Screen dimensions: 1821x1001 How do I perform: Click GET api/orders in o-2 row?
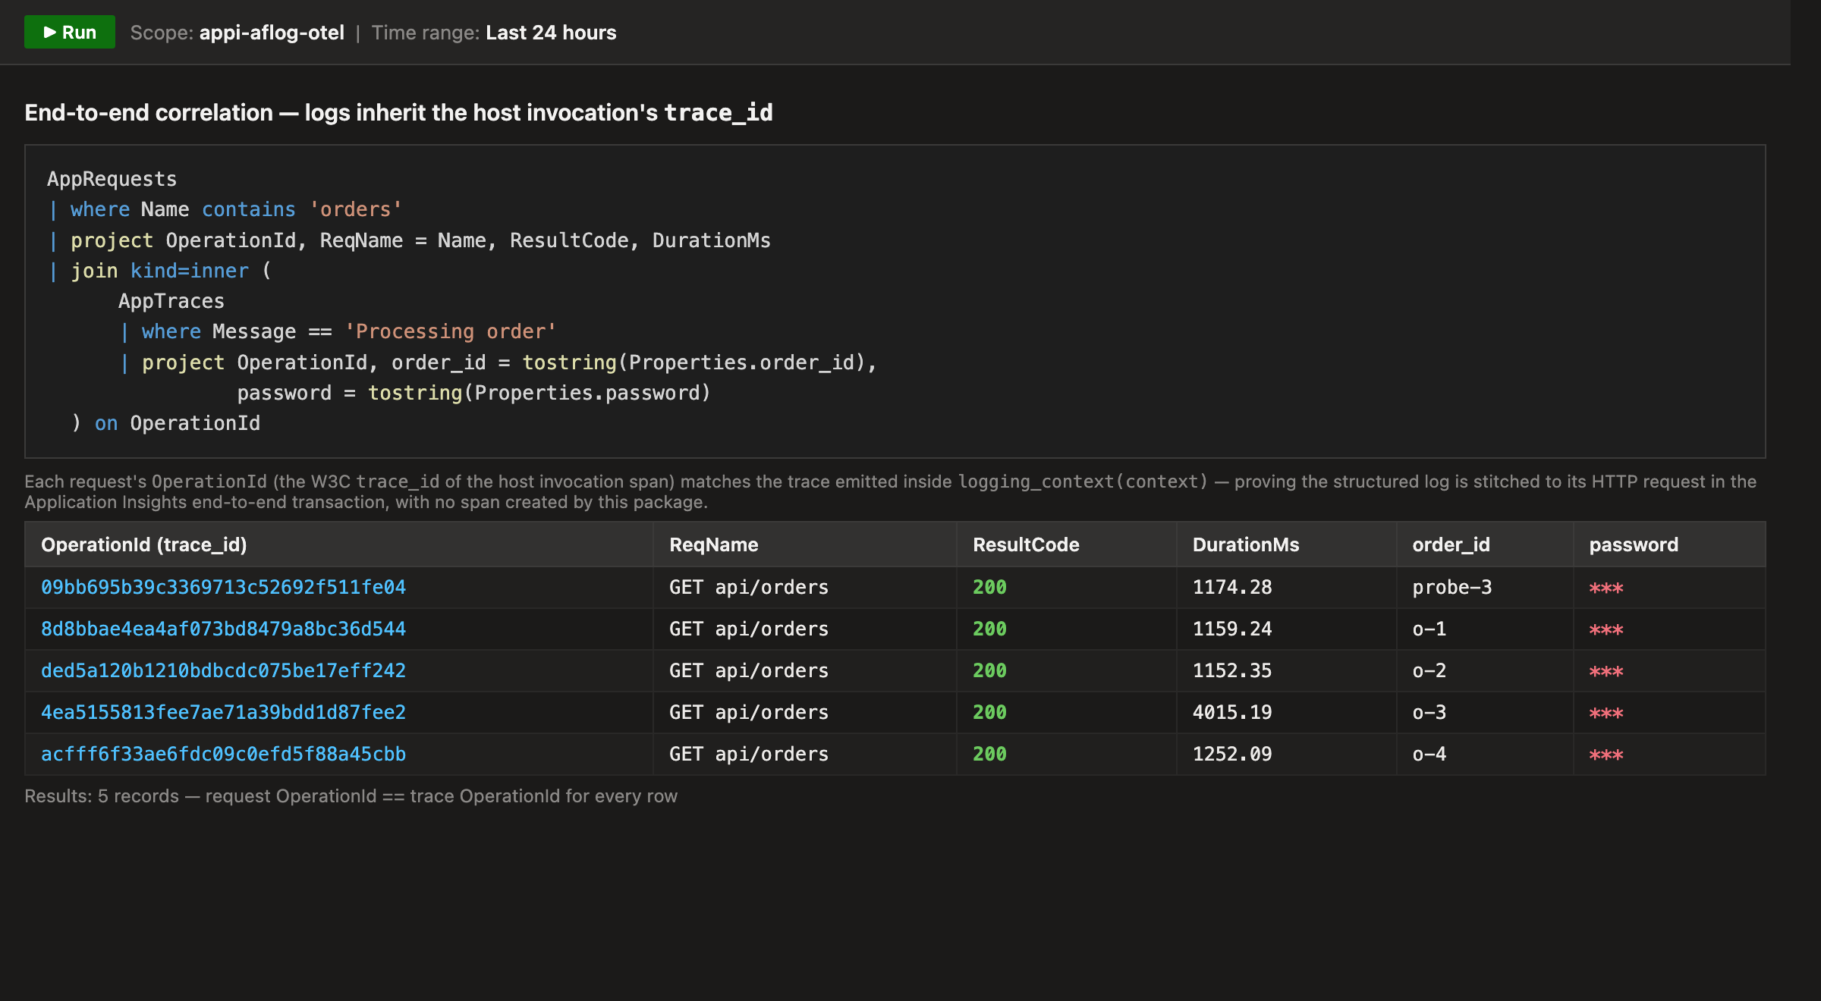749,670
